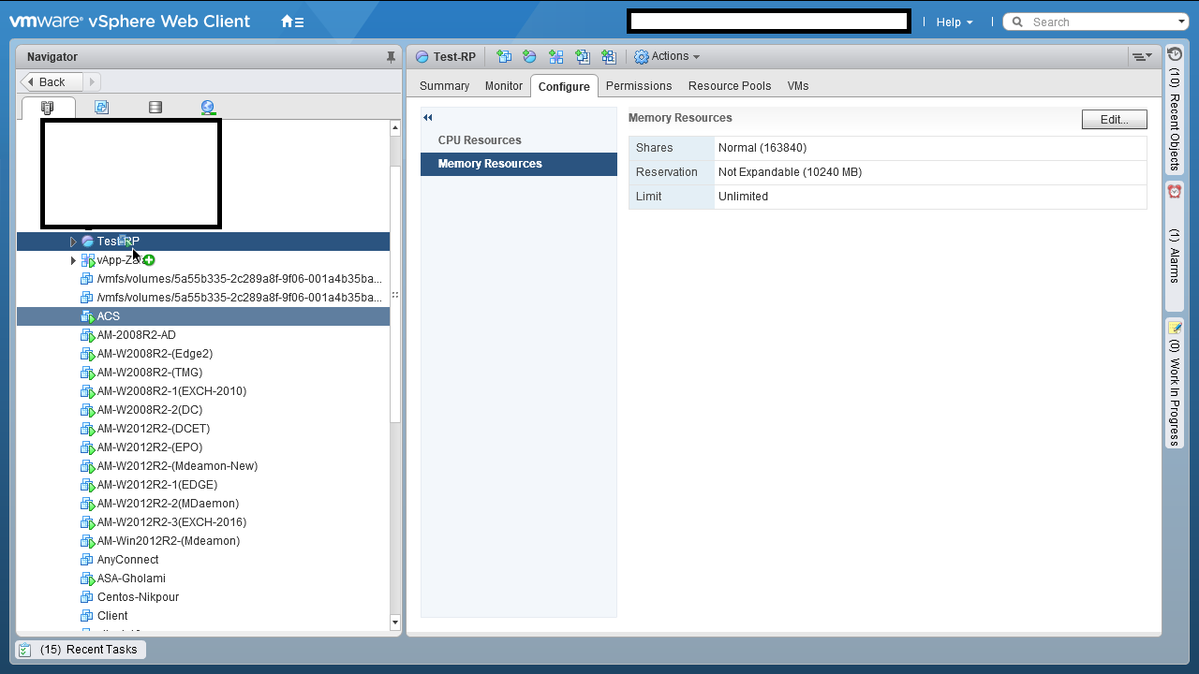
Task: Open the Help dropdown
Action: 955,22
